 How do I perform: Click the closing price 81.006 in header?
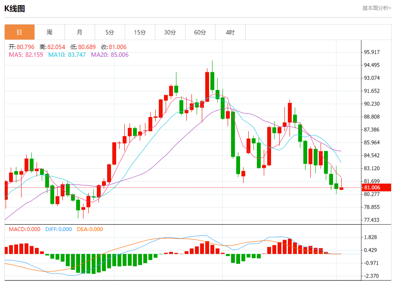tap(117, 47)
